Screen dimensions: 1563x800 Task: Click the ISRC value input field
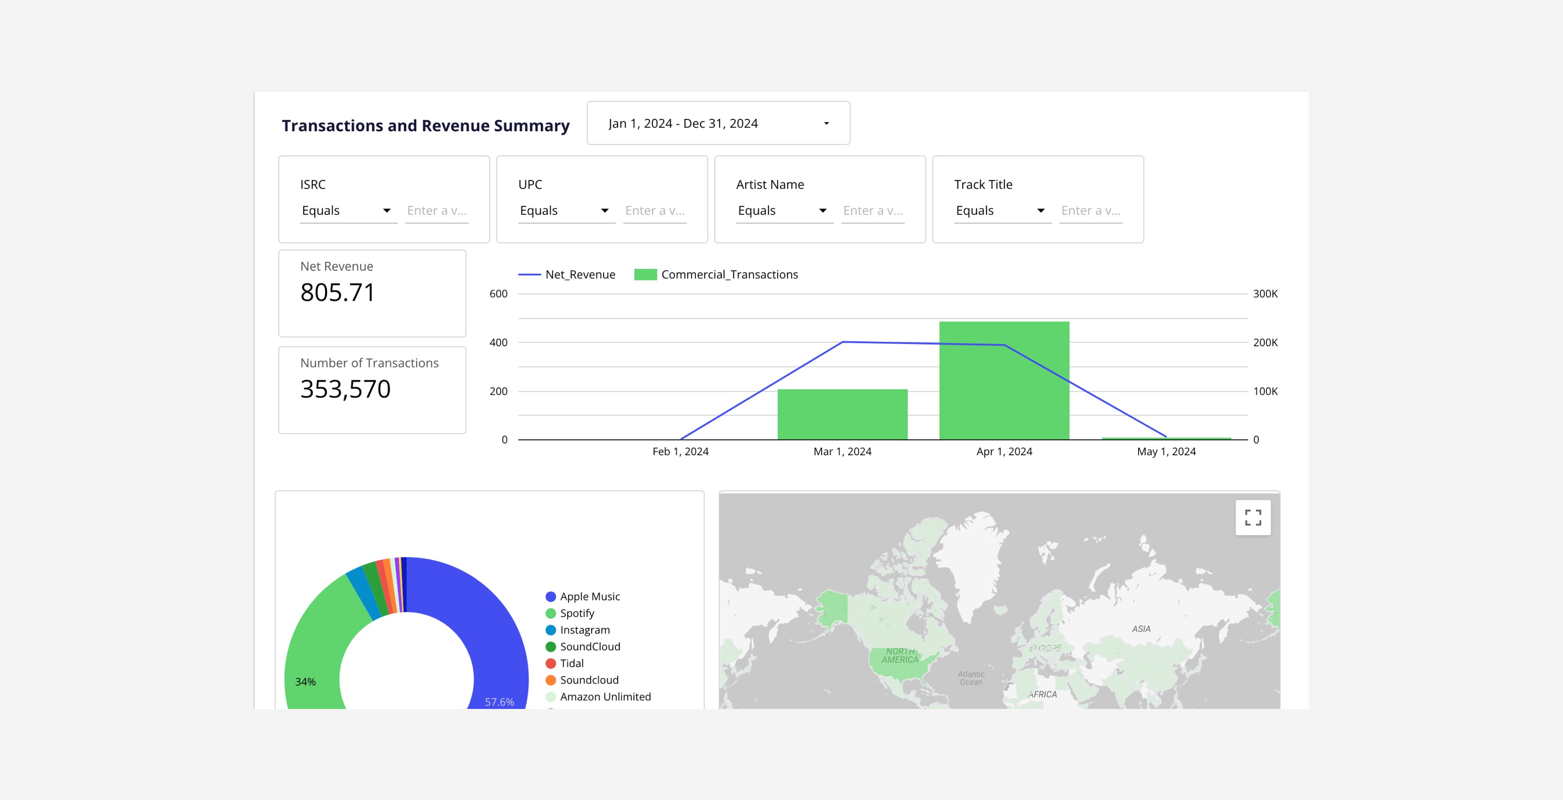(x=437, y=210)
